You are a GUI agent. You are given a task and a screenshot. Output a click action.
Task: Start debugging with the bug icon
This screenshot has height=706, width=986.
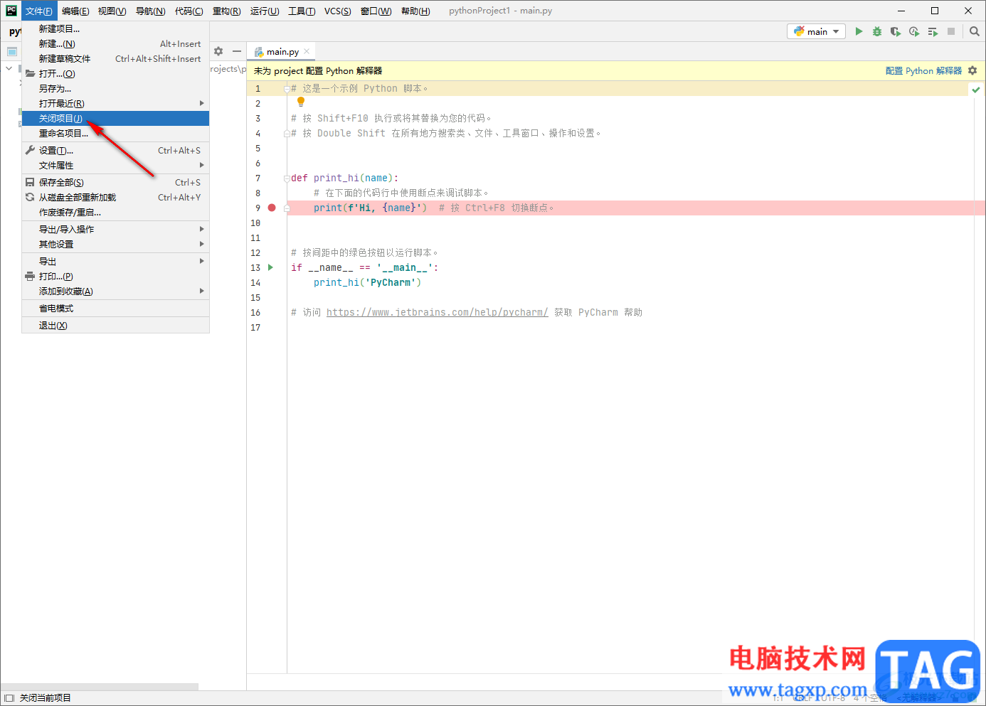pos(877,31)
